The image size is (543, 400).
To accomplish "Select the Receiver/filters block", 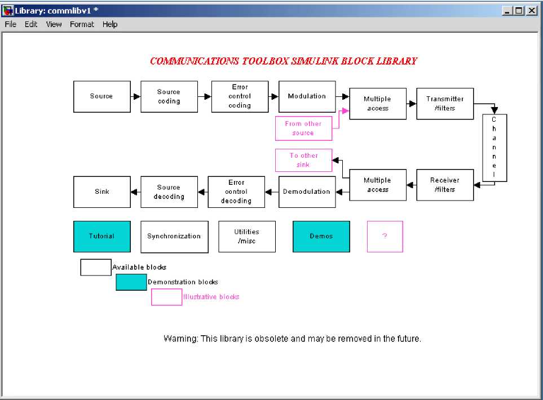I will 445,185.
